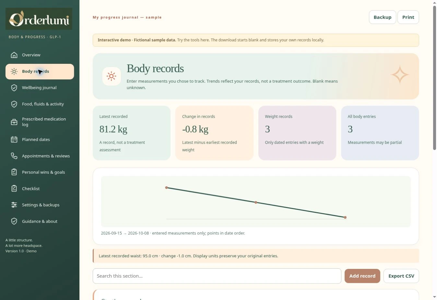Screen dimensions: 437x300
Task: Click the Prescribed medication log briefcase icon
Action: (x=14, y=122)
